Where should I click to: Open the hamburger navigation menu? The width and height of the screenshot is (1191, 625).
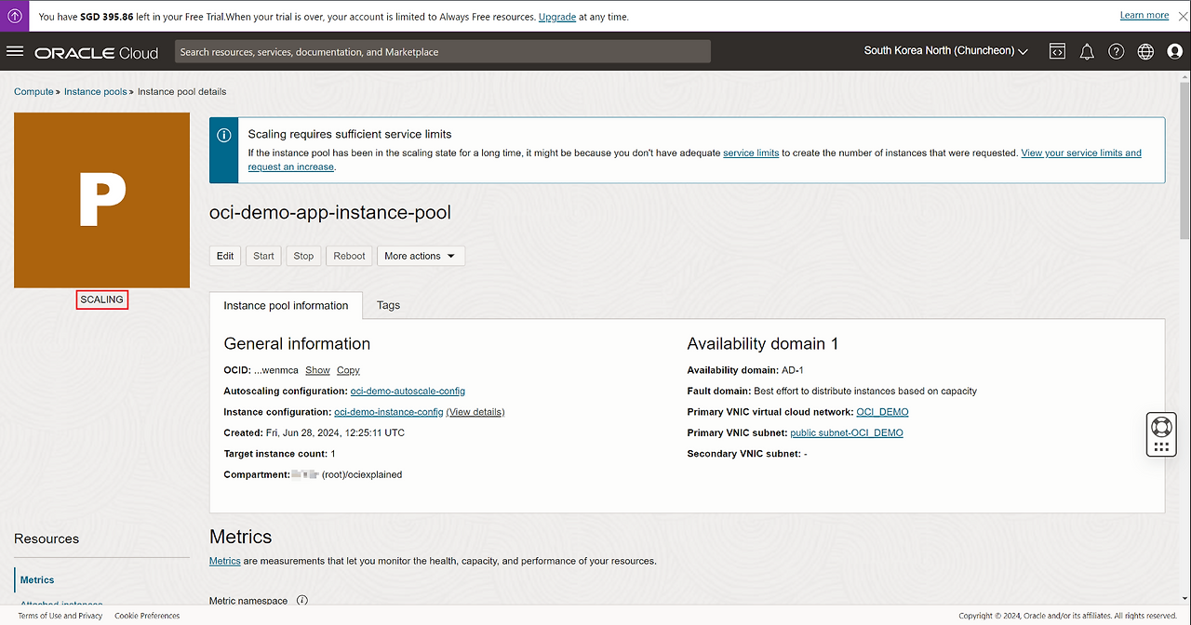(x=15, y=51)
